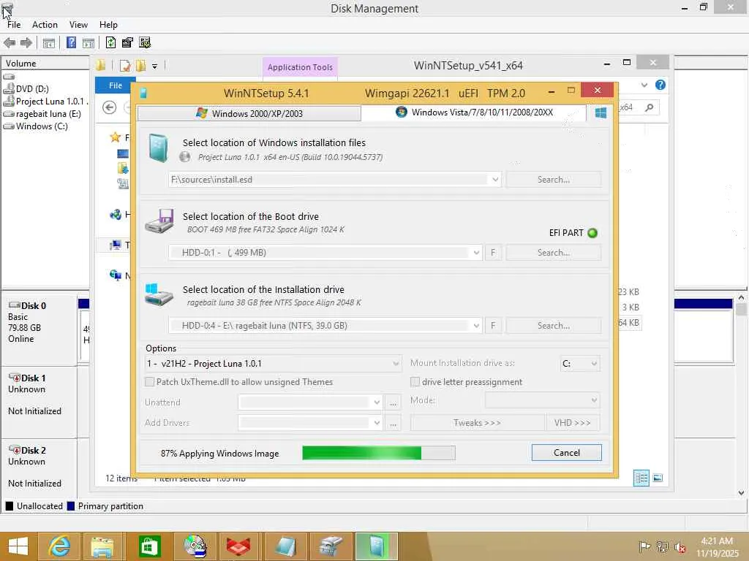The height and width of the screenshot is (561, 749).
Task: Expand the Mode dropdown
Action: [594, 400]
